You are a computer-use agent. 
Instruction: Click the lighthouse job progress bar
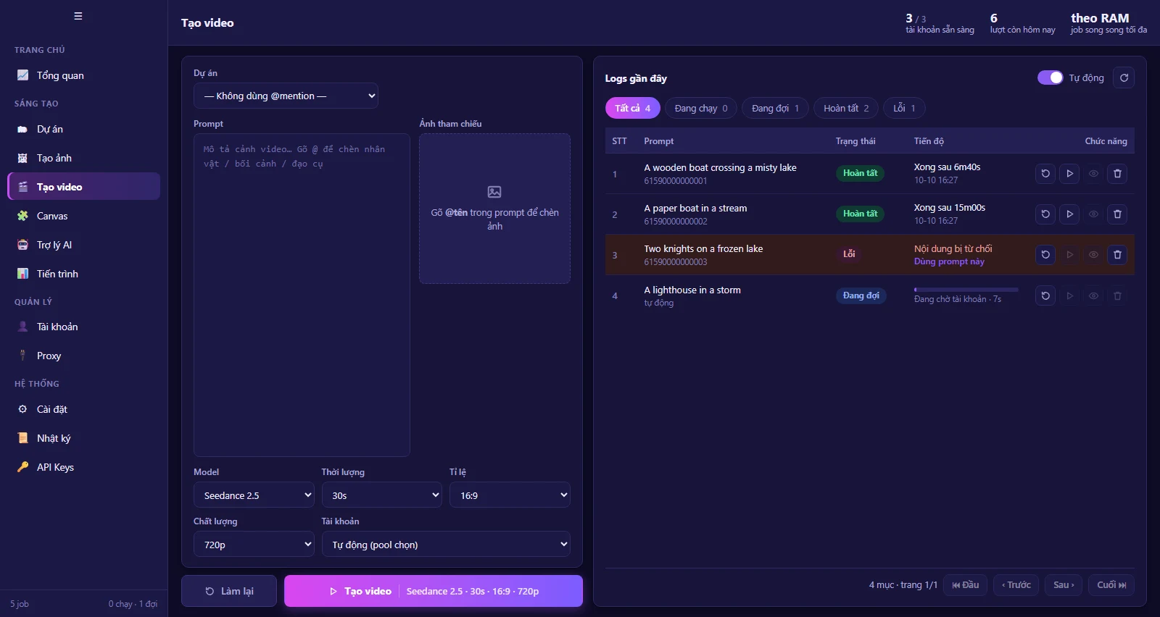(x=966, y=290)
